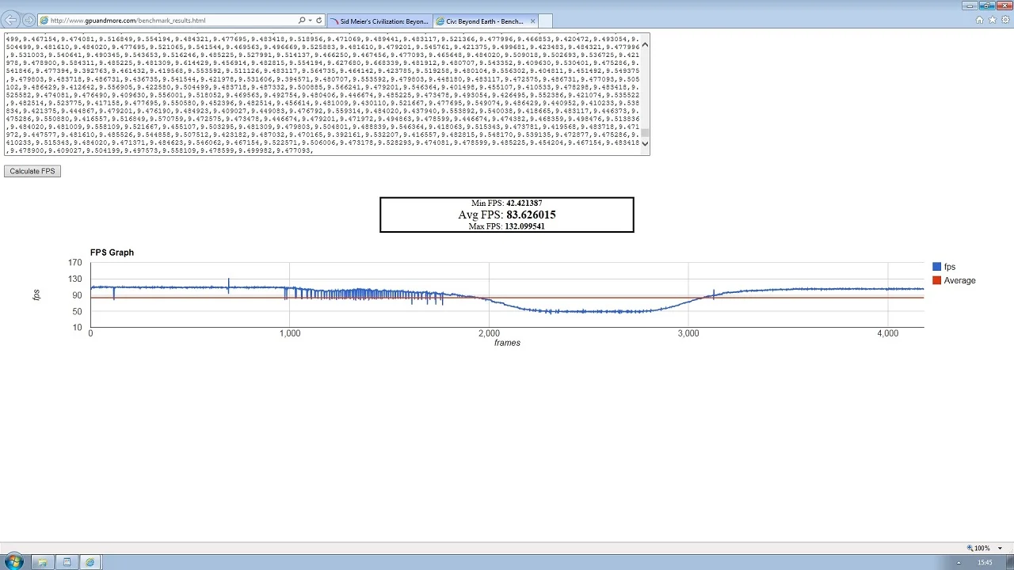Click the second pinned taskbar program icon
Image resolution: width=1014 pixels, height=570 pixels.
pyautogui.click(x=67, y=562)
